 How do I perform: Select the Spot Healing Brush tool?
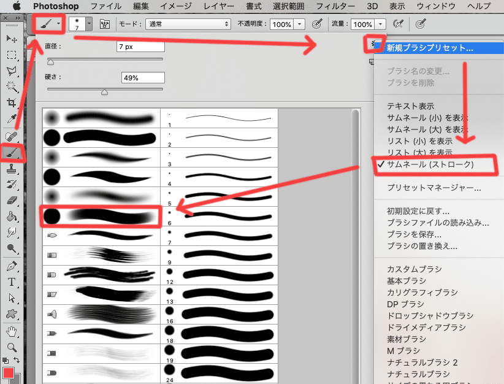click(12, 137)
